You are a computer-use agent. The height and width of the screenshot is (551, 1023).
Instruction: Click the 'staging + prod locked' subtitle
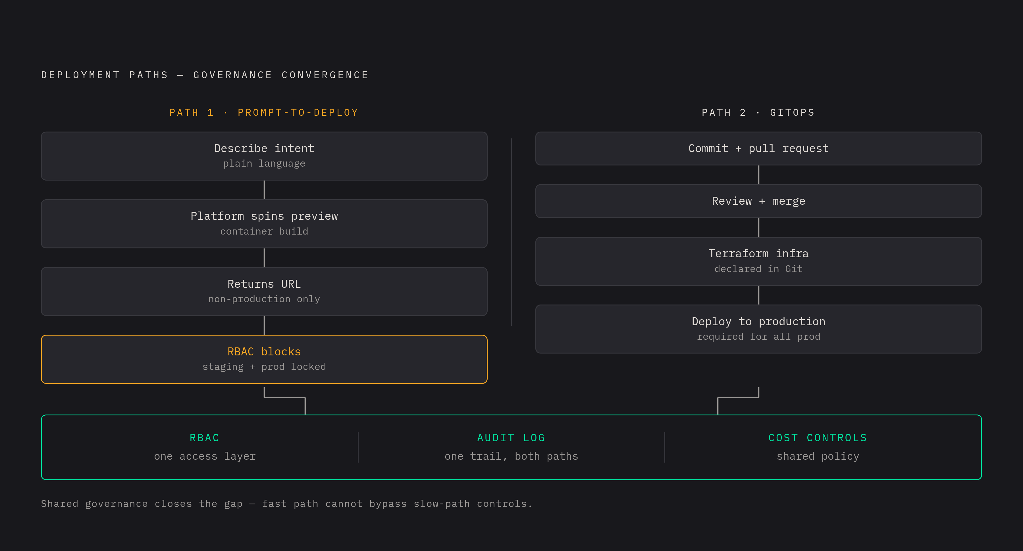click(x=264, y=367)
